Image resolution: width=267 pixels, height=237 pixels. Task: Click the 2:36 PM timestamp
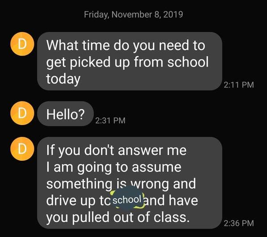point(239,223)
